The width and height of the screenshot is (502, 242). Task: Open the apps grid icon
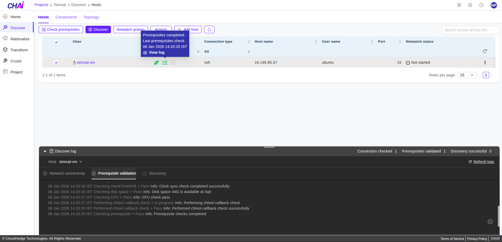click(x=459, y=5)
